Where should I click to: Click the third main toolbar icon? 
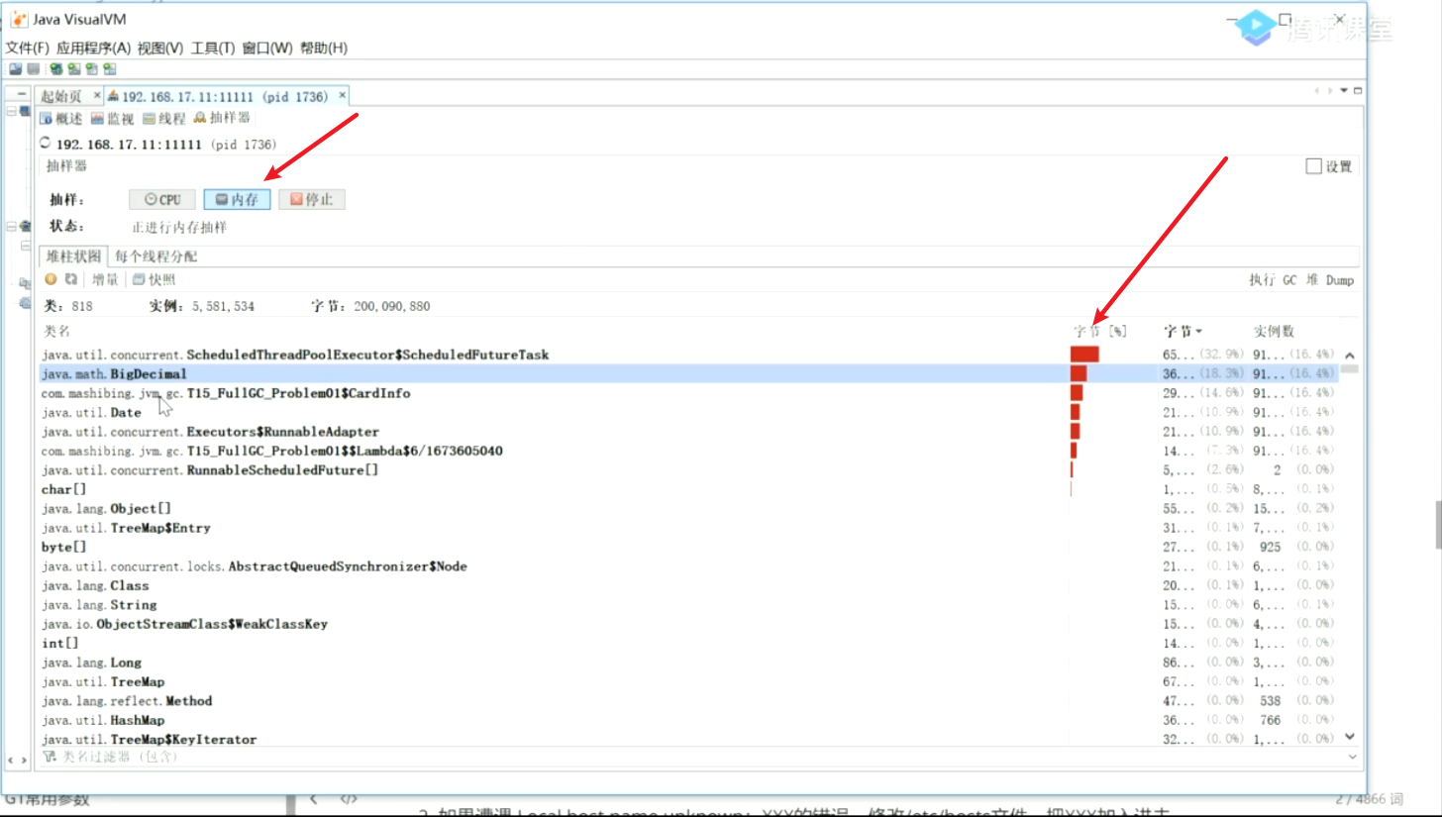point(55,68)
